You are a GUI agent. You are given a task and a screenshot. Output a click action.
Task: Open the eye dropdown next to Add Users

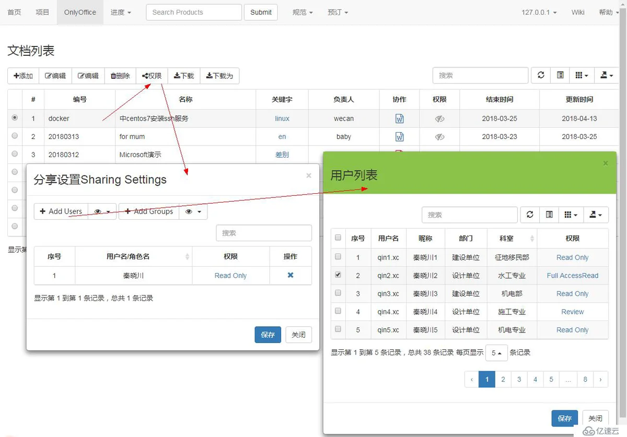click(x=102, y=211)
